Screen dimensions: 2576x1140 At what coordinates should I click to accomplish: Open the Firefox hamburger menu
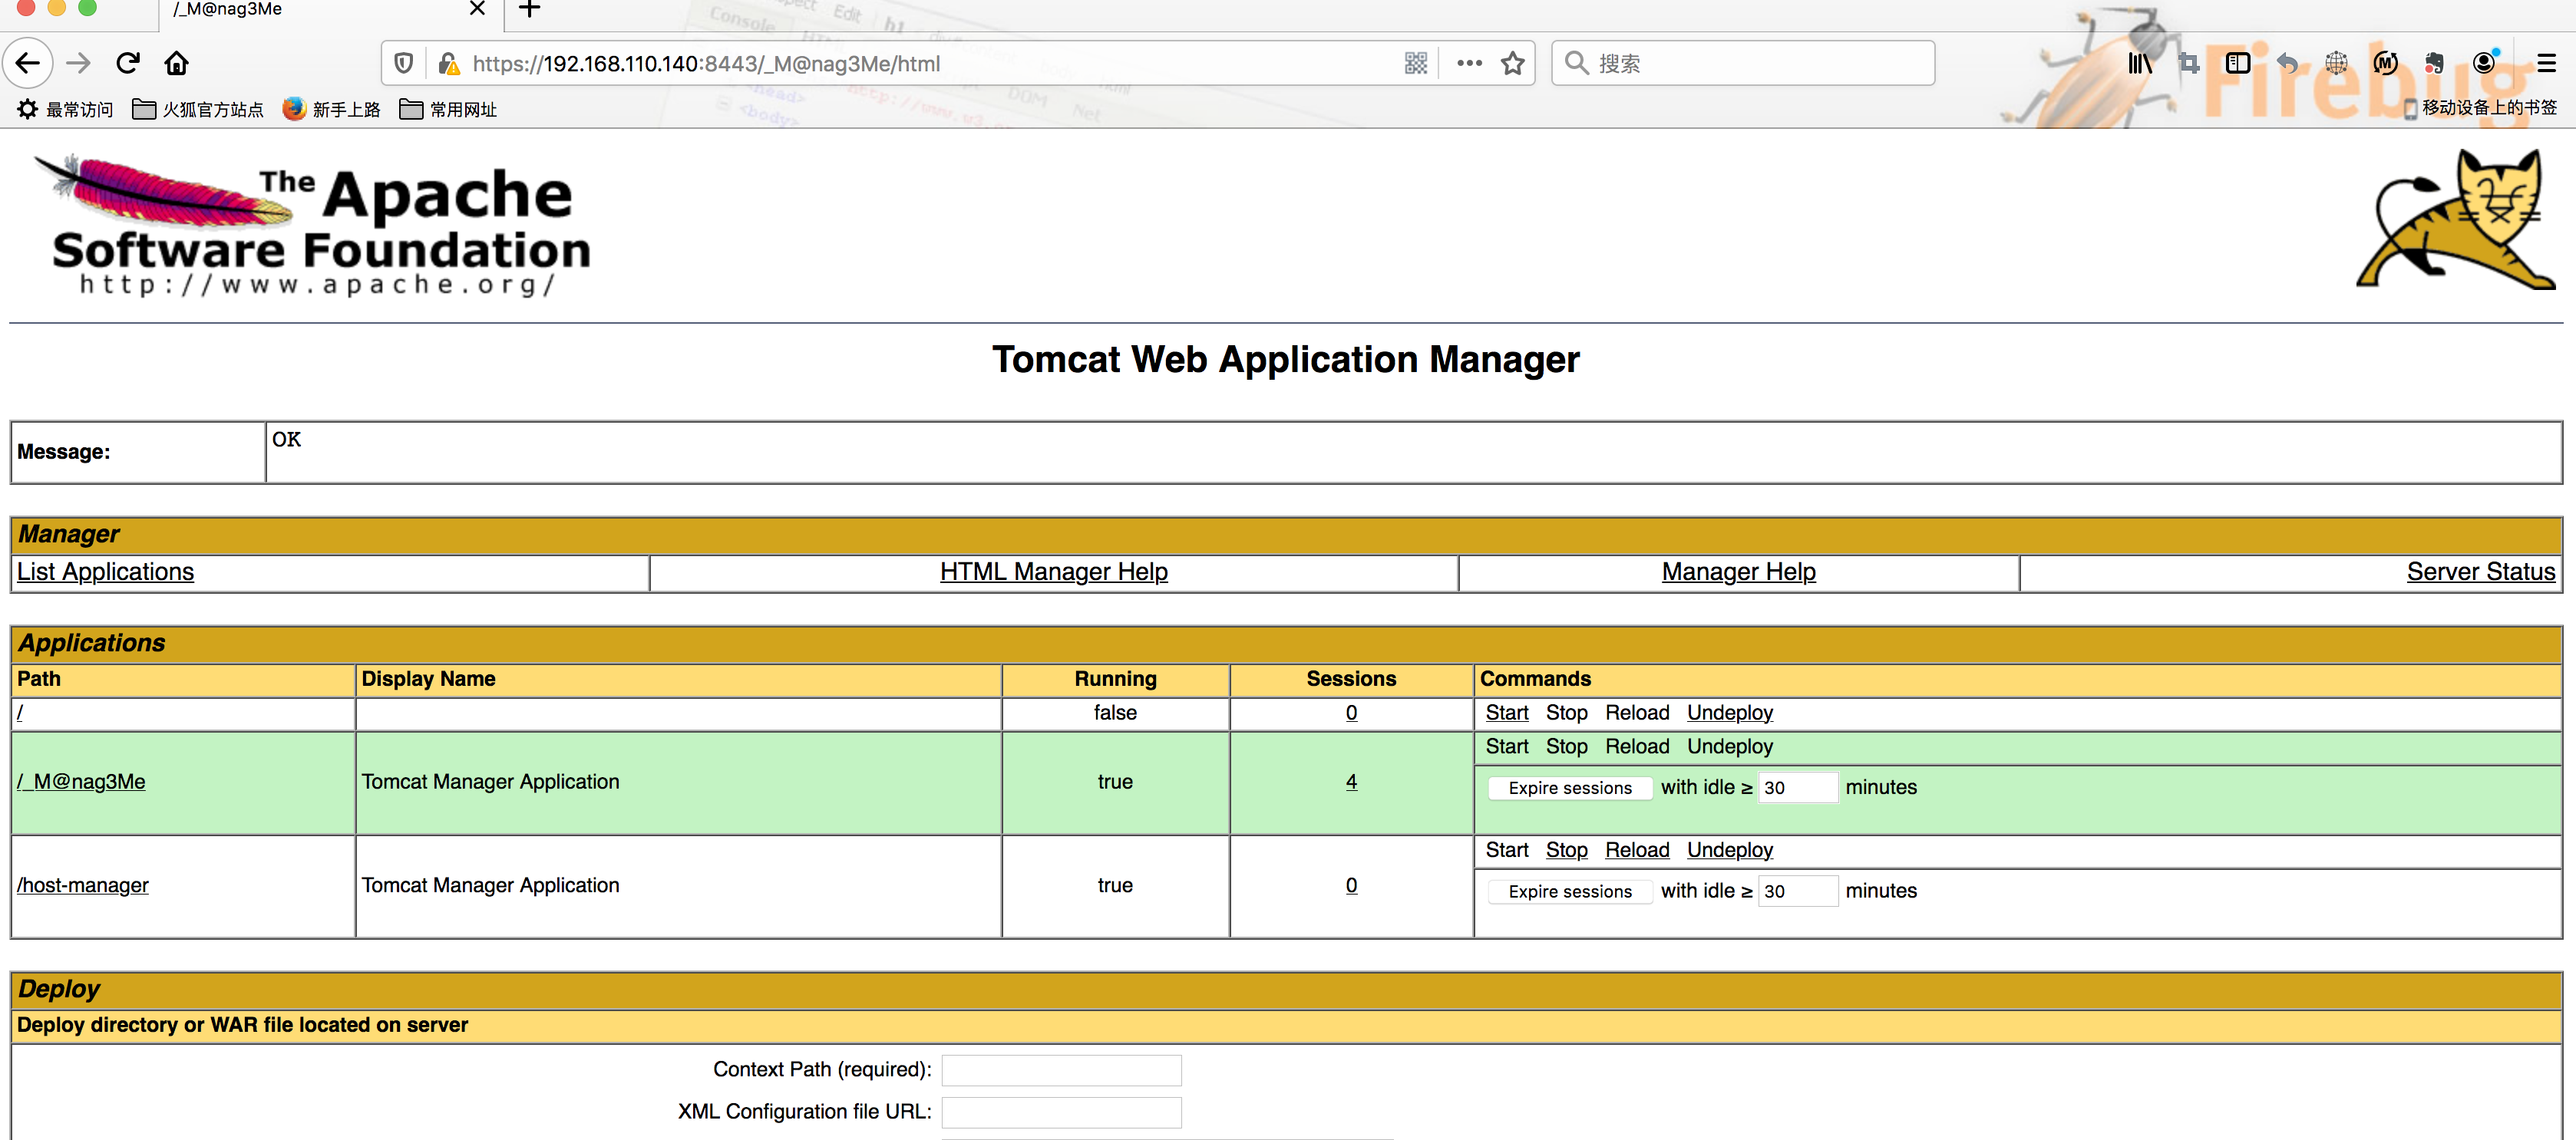point(2547,64)
